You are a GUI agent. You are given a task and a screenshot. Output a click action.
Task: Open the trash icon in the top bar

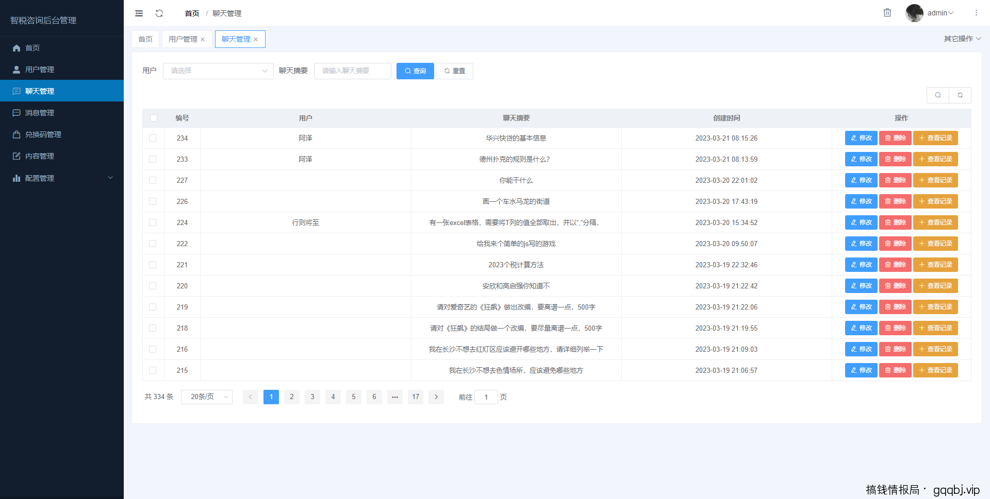887,12
